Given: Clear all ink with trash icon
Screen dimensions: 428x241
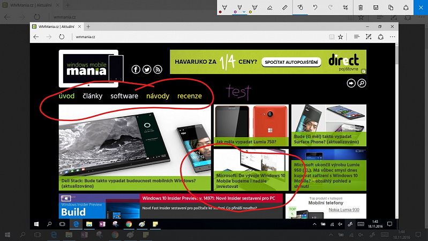Looking at the screenshot, I should pyautogui.click(x=361, y=7).
